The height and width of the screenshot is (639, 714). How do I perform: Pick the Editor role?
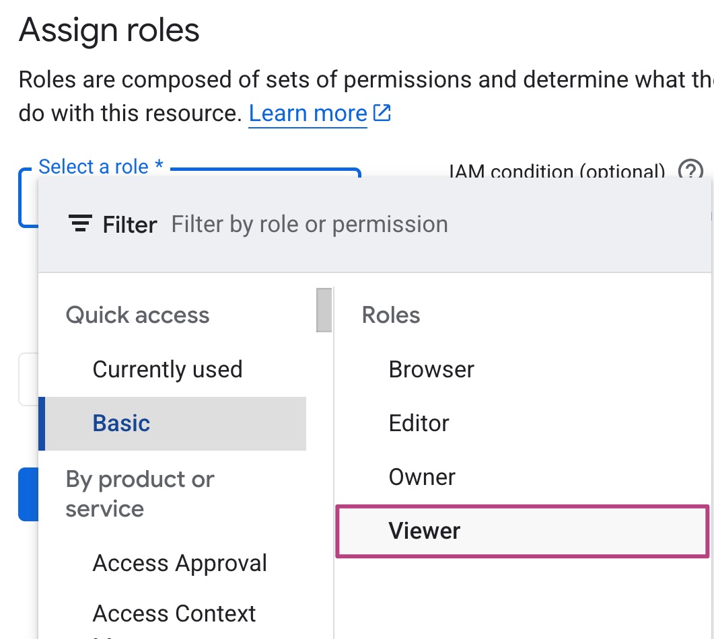click(419, 423)
